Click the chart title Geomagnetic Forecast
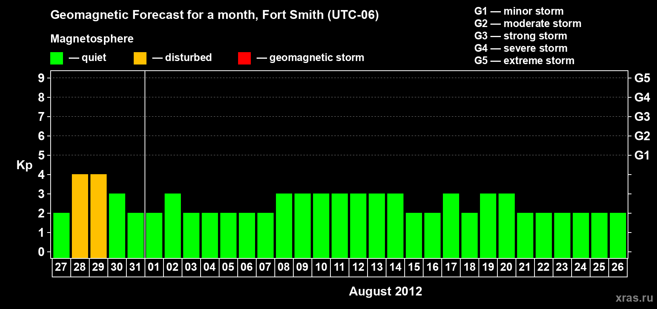 (214, 15)
